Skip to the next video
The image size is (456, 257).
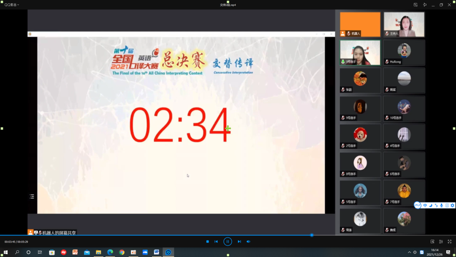pos(239,241)
